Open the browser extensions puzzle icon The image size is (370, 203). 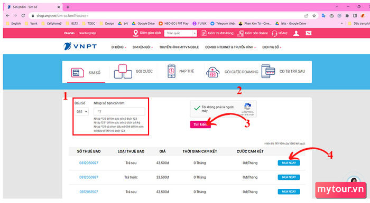pyautogui.click(x=347, y=16)
